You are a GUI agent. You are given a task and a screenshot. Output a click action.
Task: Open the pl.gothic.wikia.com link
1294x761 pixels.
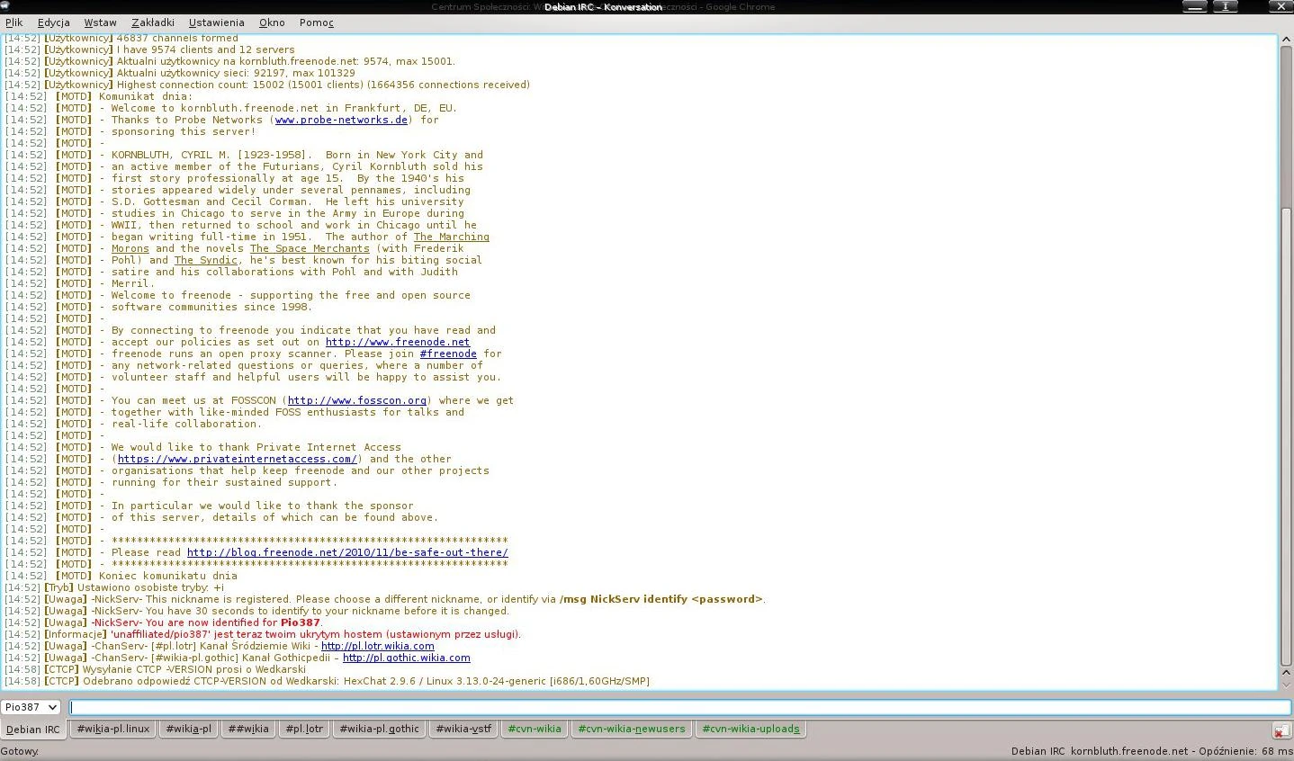pos(406,658)
